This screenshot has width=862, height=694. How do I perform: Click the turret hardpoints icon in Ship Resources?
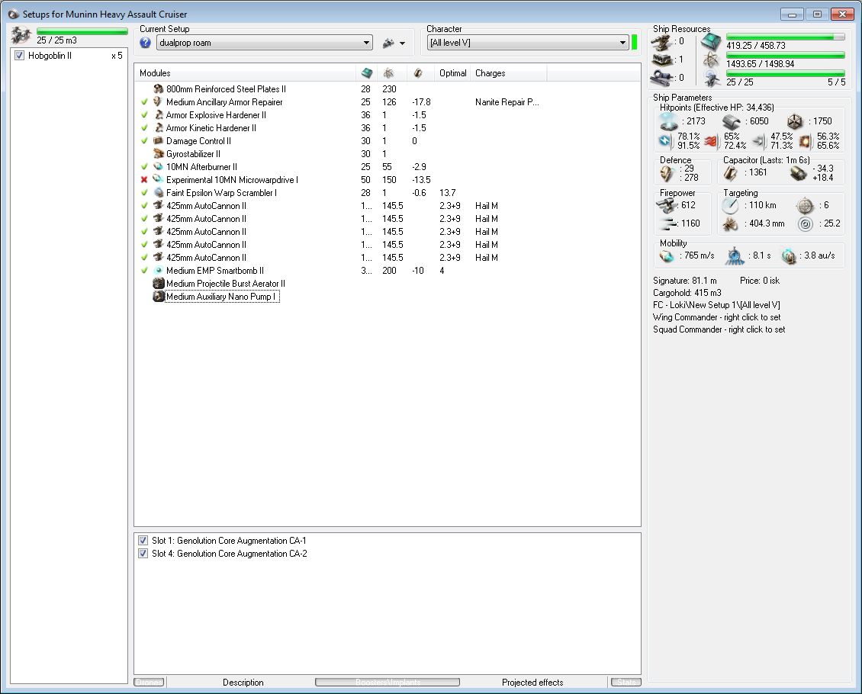pos(662,42)
